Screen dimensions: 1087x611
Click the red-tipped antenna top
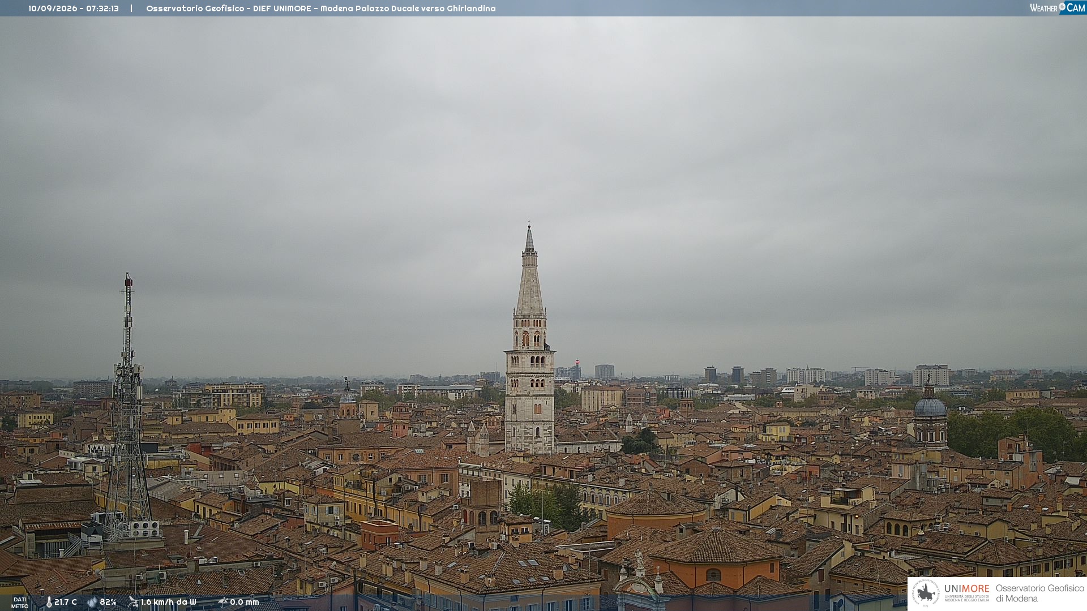[x=129, y=280]
